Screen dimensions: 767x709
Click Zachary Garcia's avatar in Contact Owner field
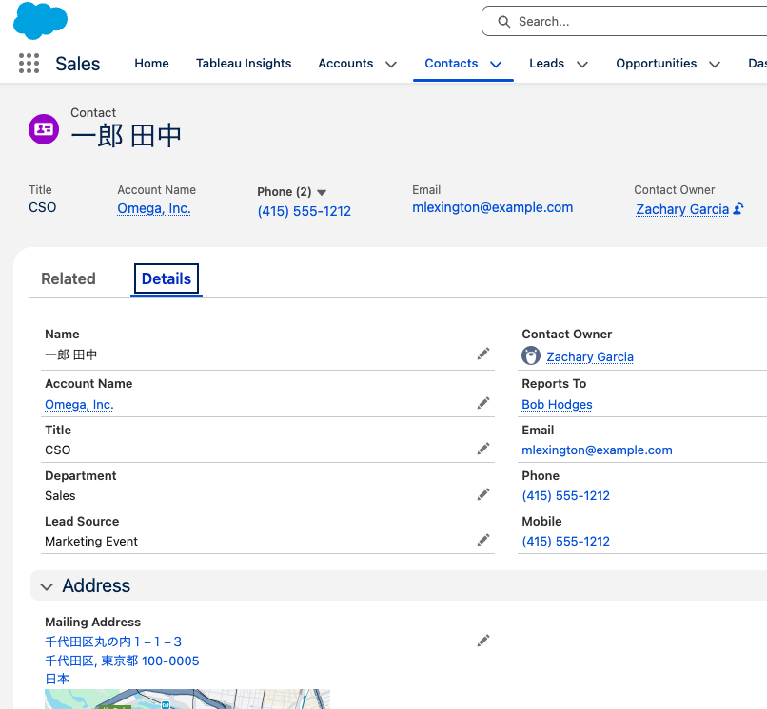point(531,355)
